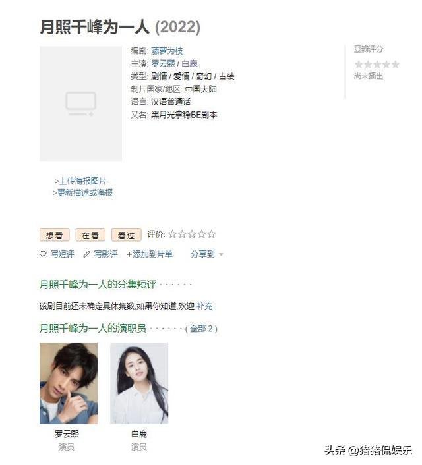Rate three stars in 评价 row

click(192, 234)
